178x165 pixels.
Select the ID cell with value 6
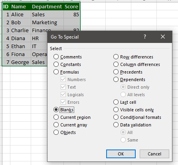pyautogui.click(x=6, y=54)
